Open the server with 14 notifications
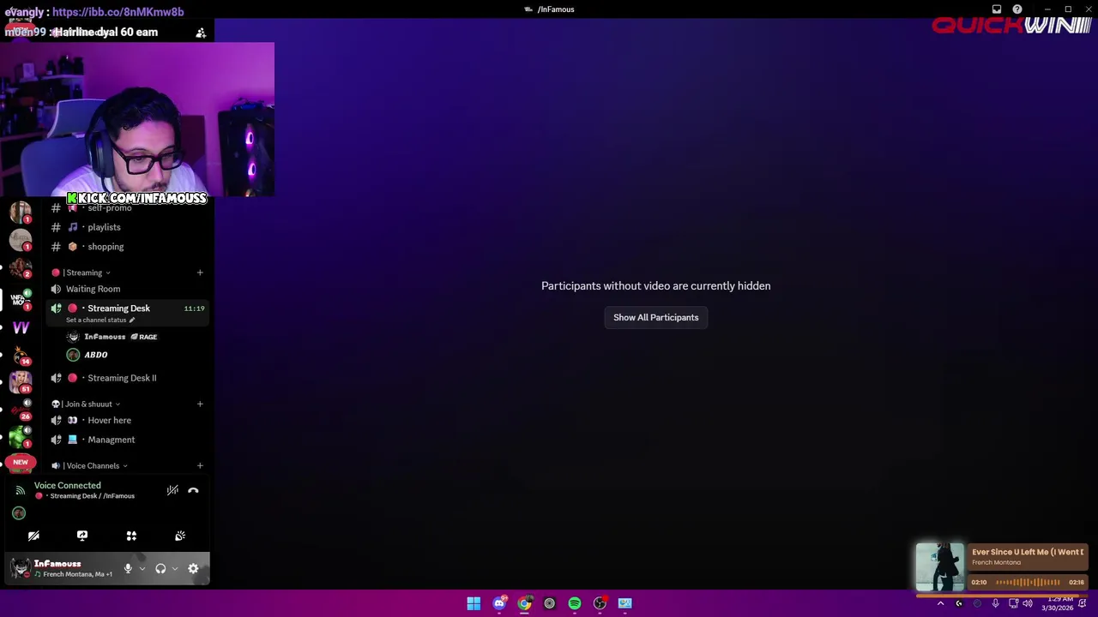 [x=21, y=354]
